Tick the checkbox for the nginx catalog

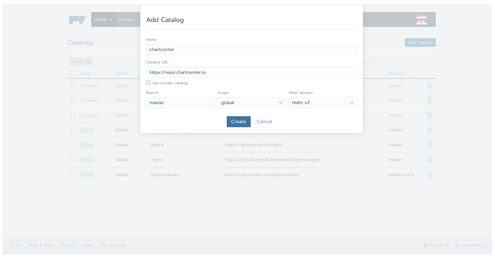pos(73,159)
